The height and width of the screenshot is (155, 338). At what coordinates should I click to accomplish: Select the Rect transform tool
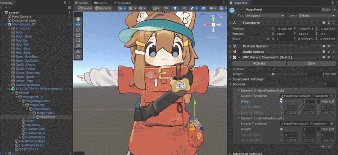pos(78,40)
